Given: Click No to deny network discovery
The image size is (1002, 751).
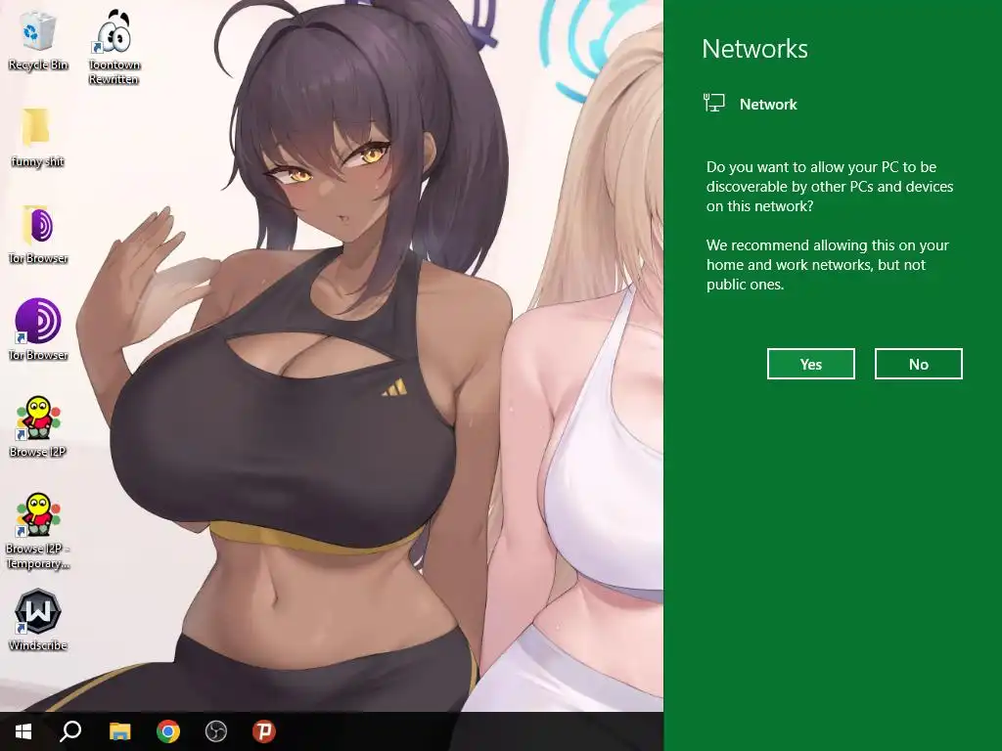Looking at the screenshot, I should [x=918, y=364].
